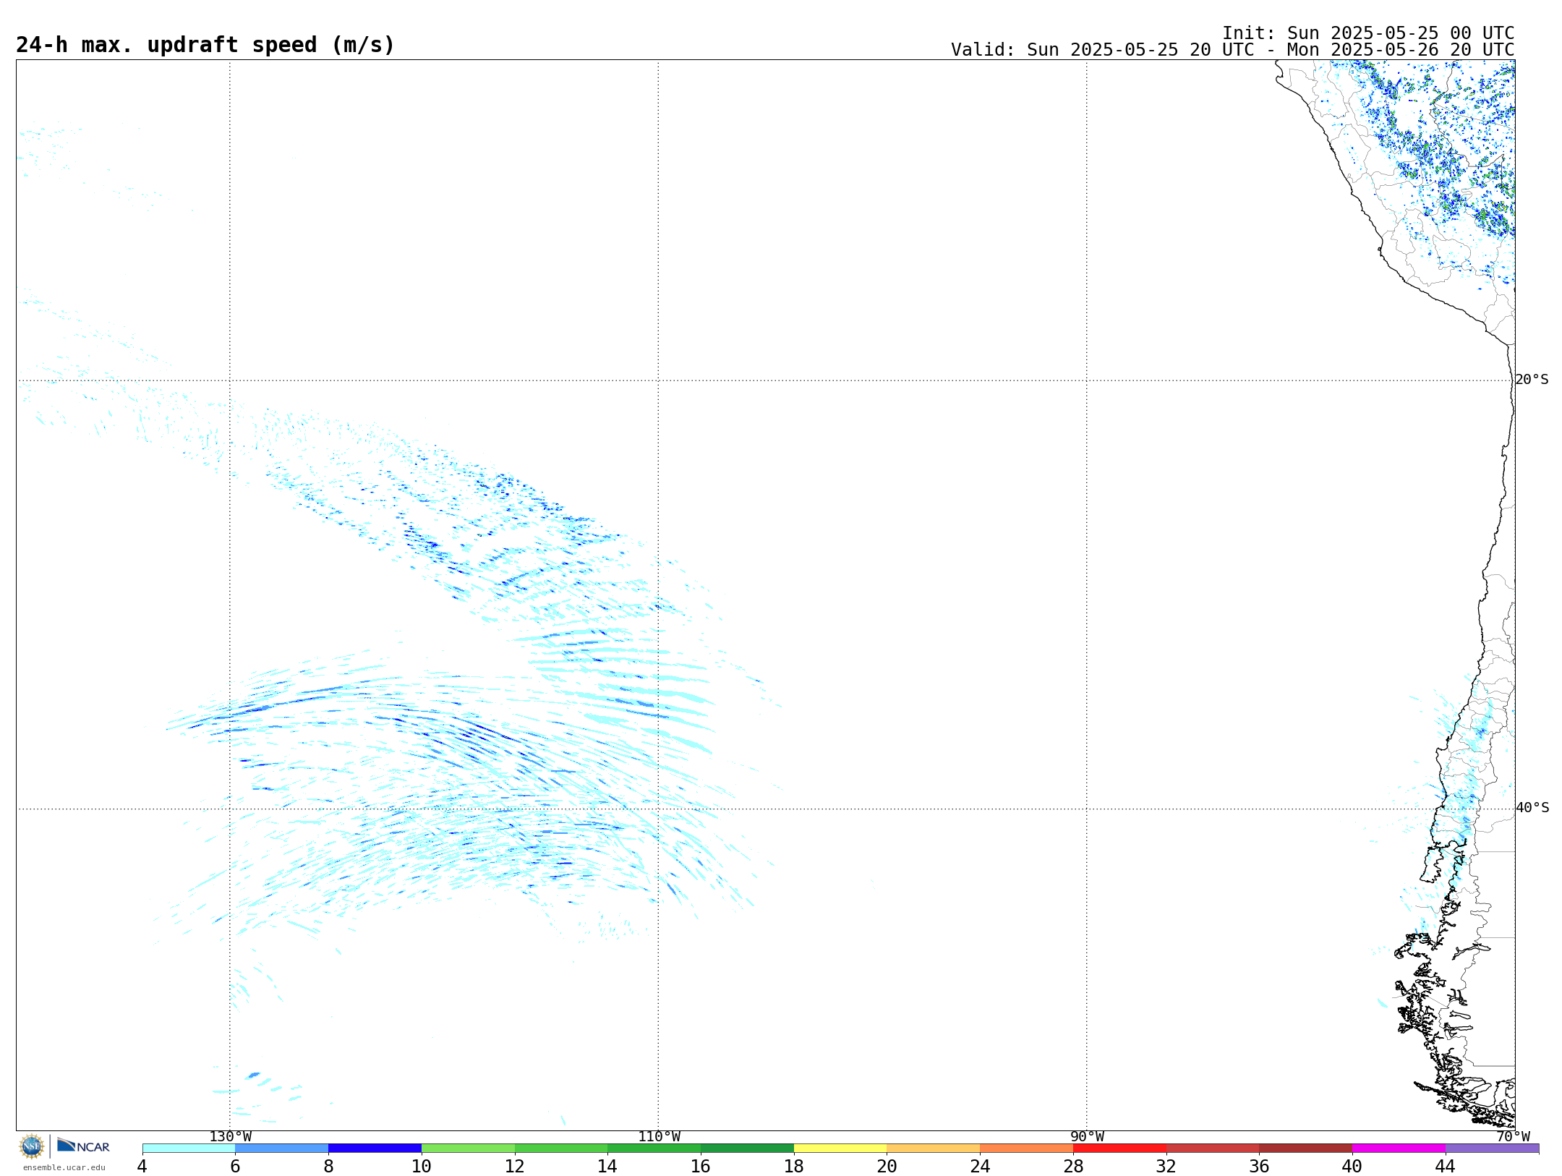The image size is (1562, 1176).
Task: Pick the dark green 16-18 colorbar segment
Action: pyautogui.click(x=748, y=1149)
